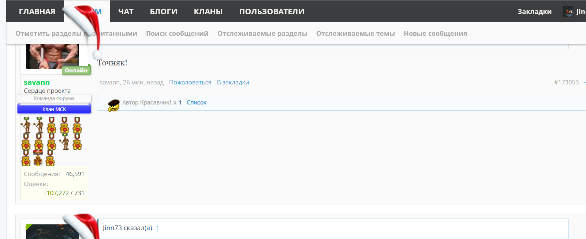Click the beret smiley rating icon
The height and width of the screenshot is (239, 586).
[113, 105]
